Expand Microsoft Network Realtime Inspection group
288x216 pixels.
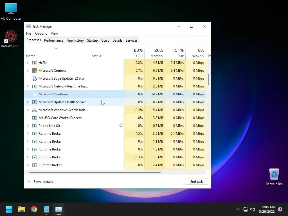pyautogui.click(x=28, y=86)
